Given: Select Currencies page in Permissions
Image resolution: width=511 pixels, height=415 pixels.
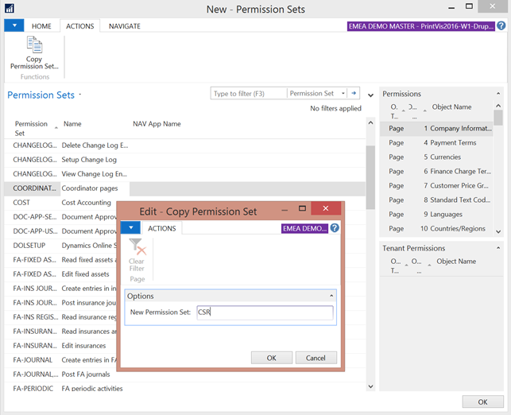Looking at the screenshot, I should pos(437,157).
